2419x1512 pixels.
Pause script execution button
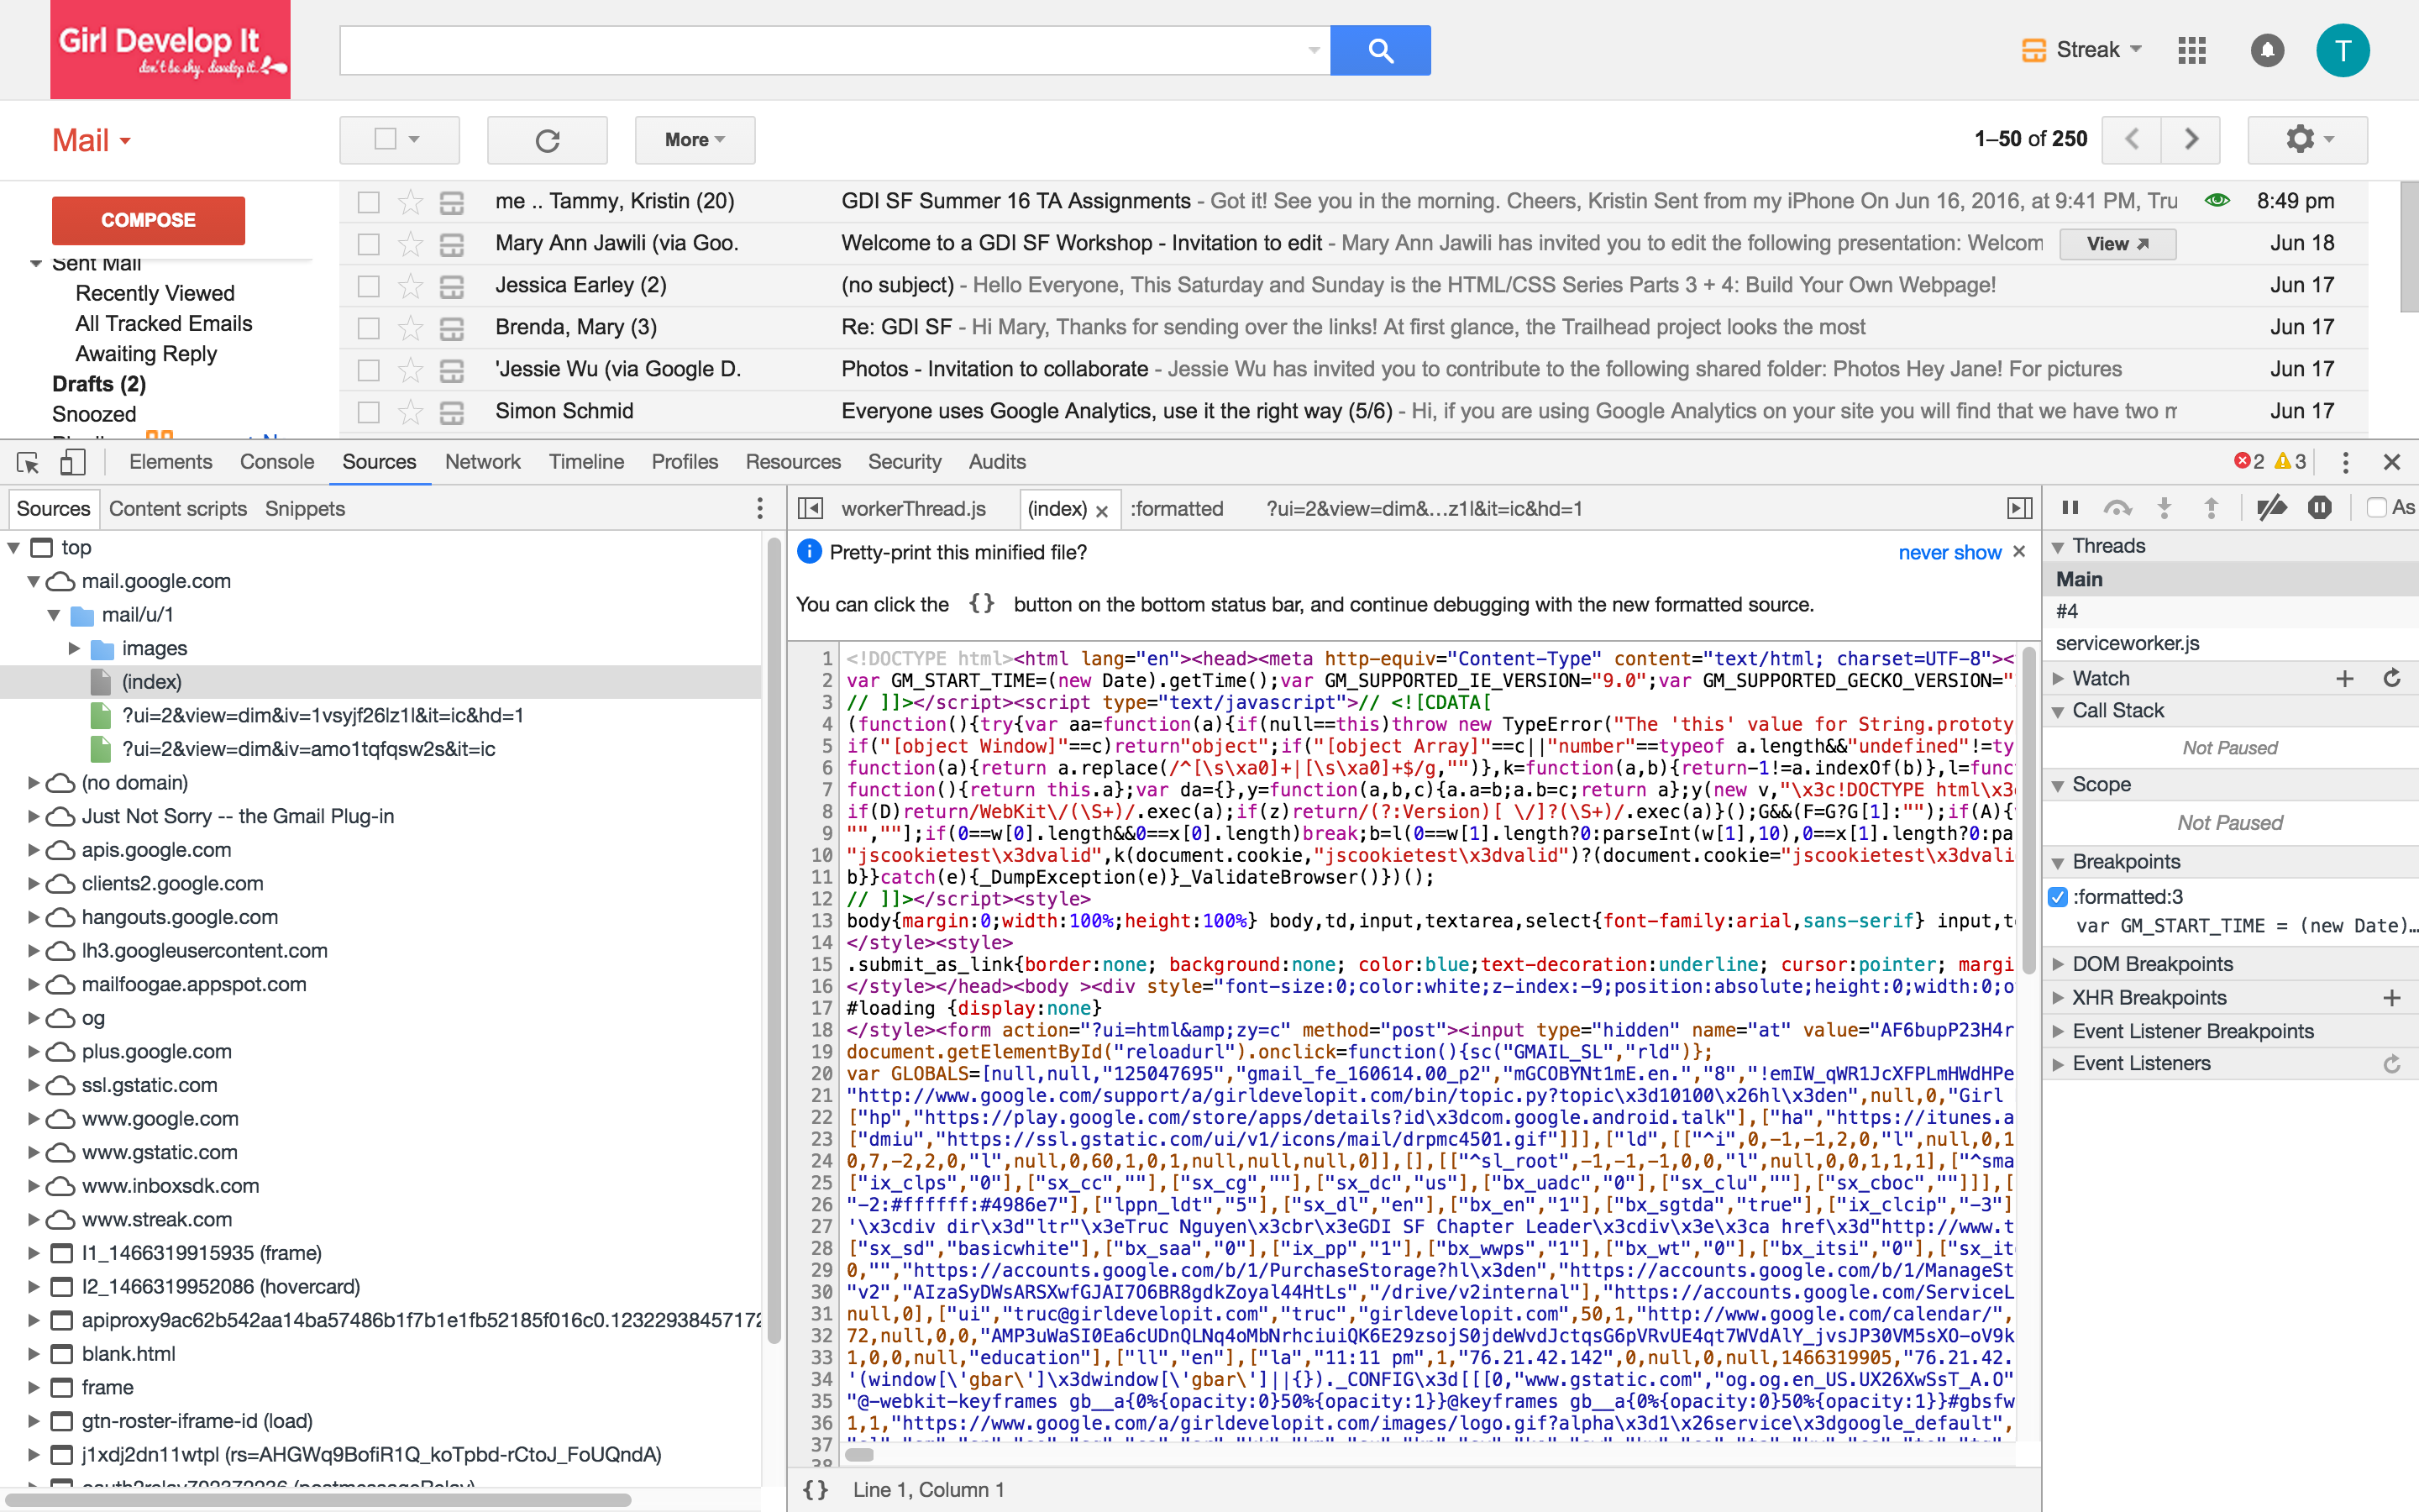[2070, 508]
